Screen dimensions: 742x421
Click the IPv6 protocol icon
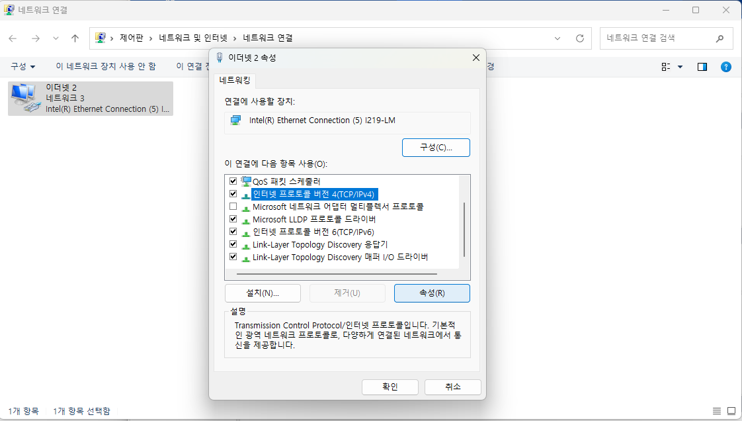[x=246, y=232]
